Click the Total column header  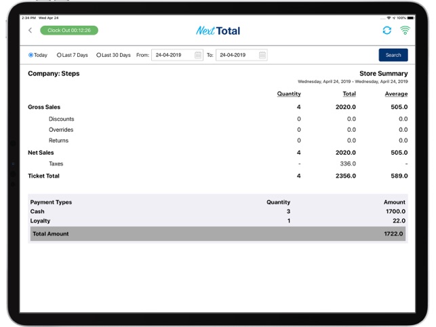(x=349, y=94)
